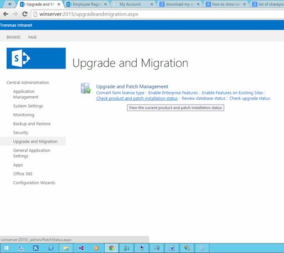Screen dimensions: 284x253
Task: Open Backup and Restore in the sidebar
Action: pyautogui.click(x=32, y=124)
